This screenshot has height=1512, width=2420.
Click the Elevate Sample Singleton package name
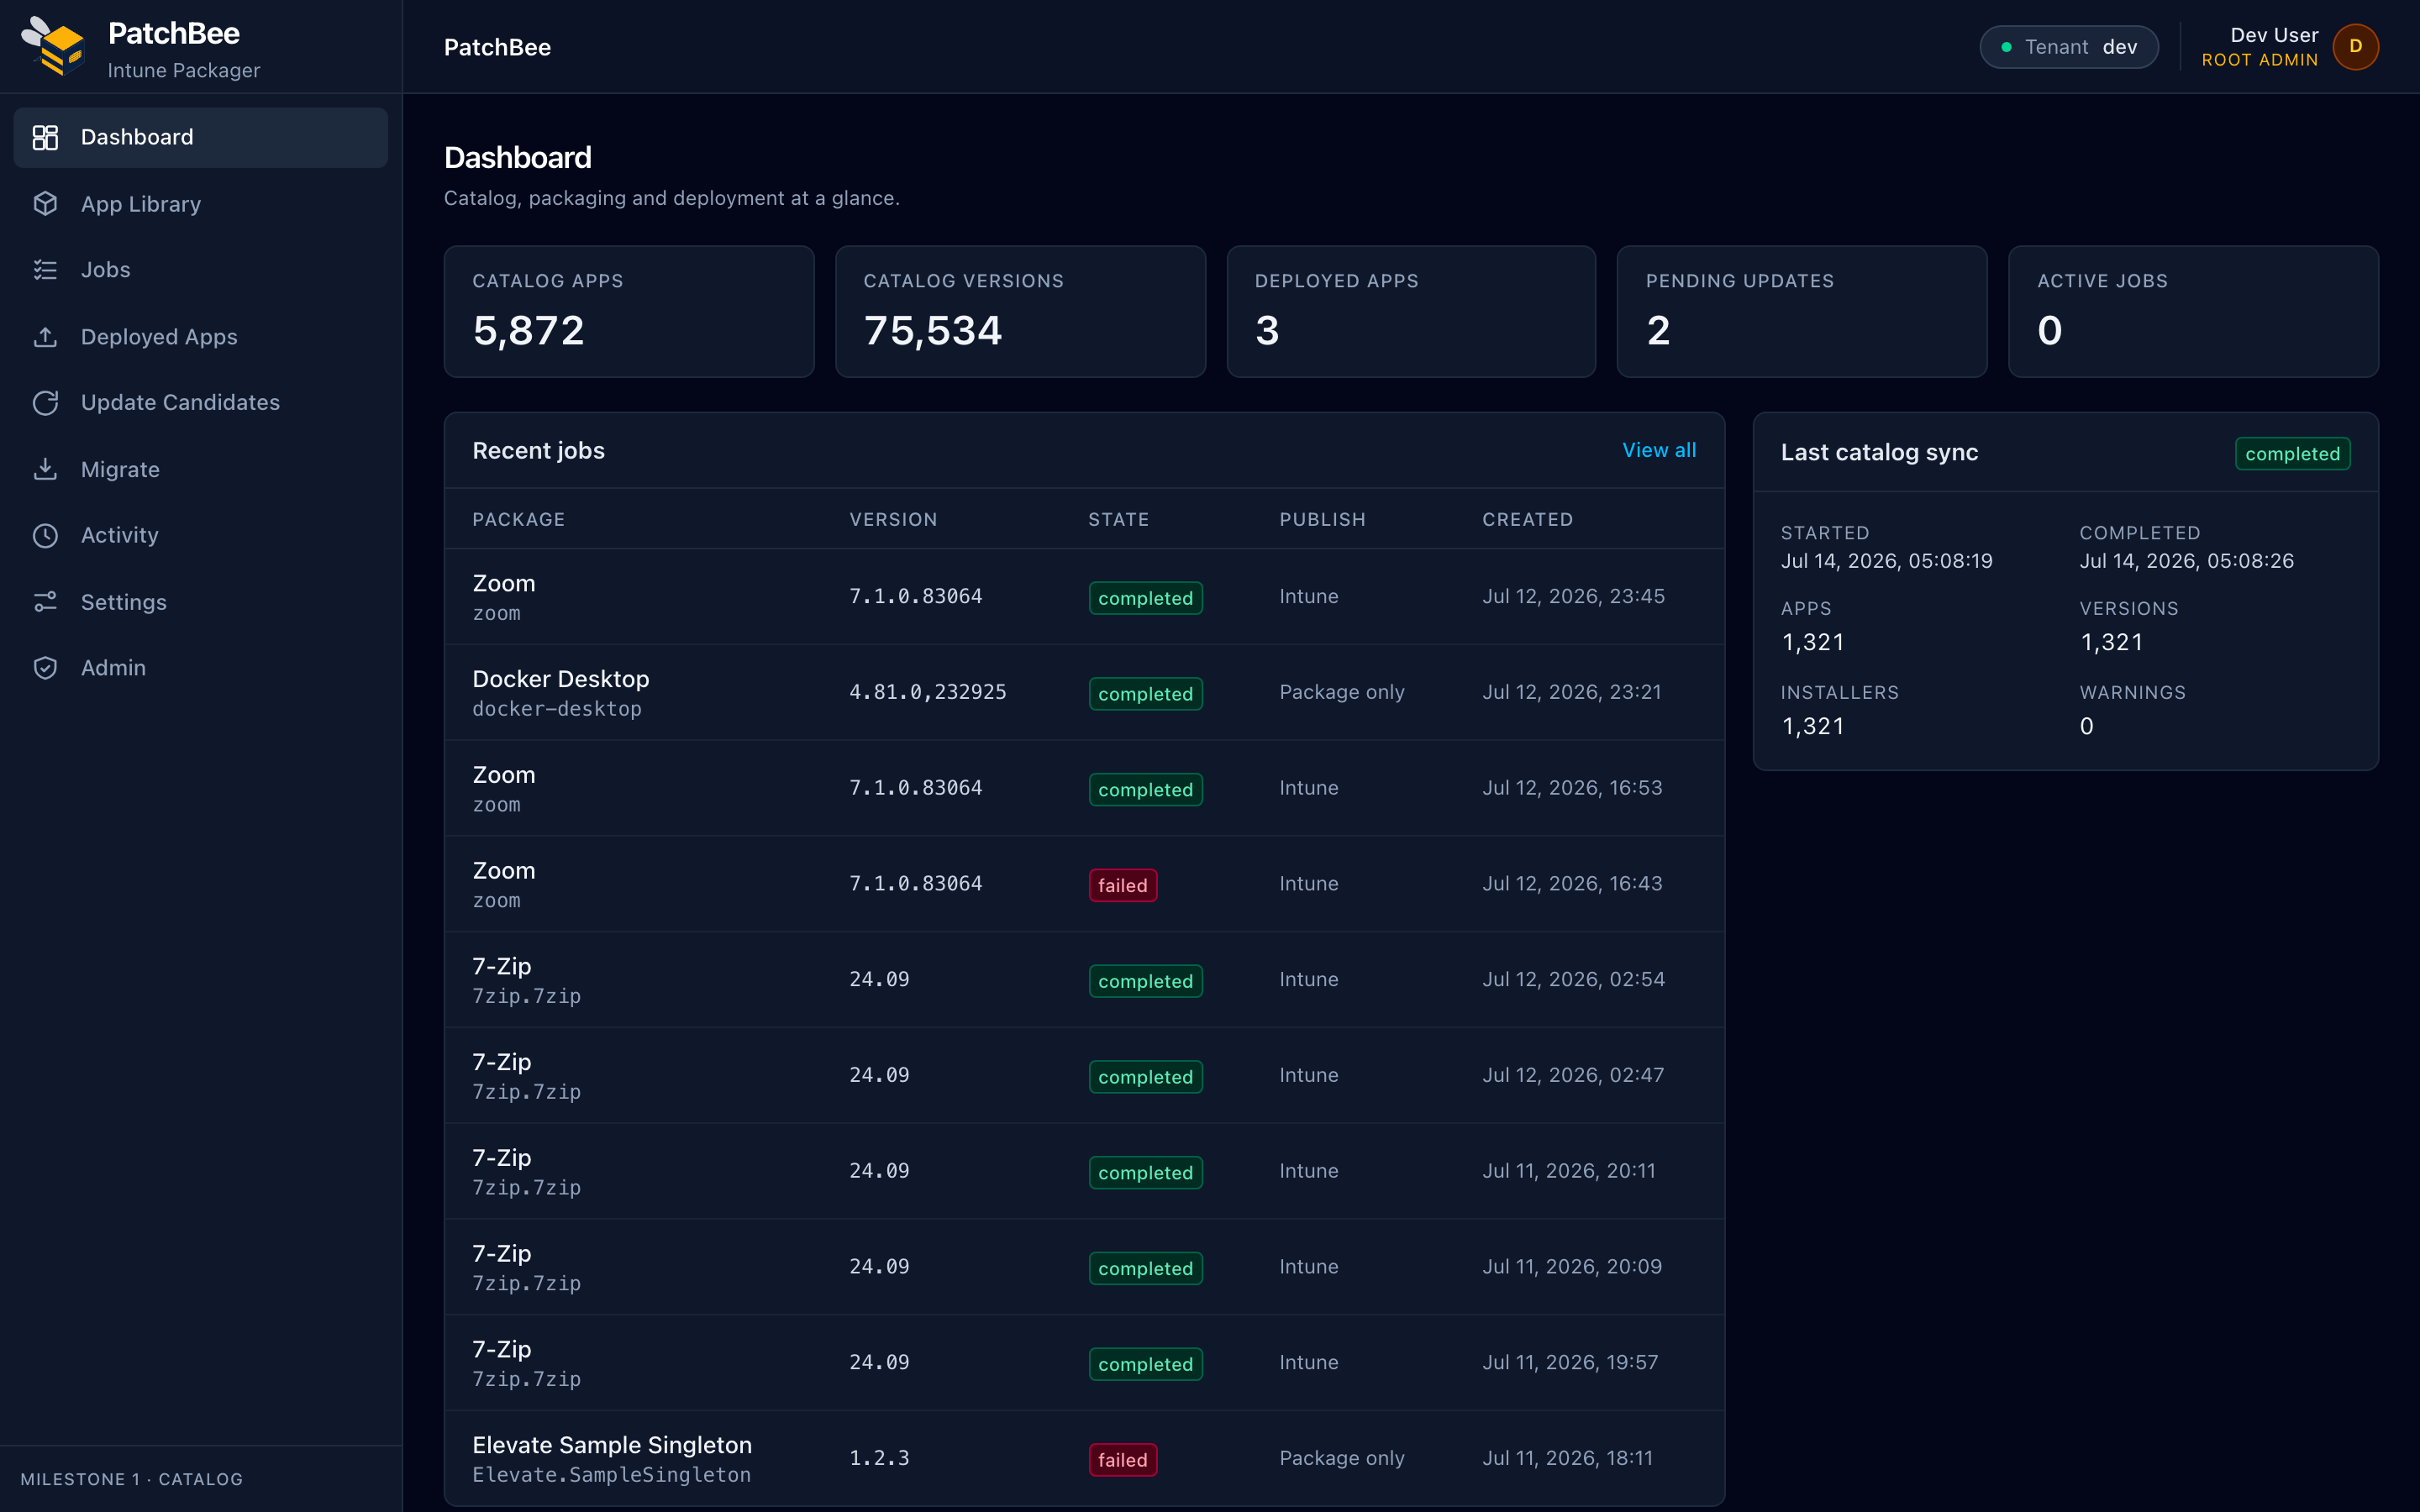coord(611,1445)
